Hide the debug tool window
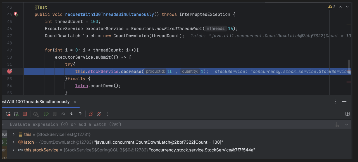The height and width of the screenshot is (162, 358). tap(344, 102)
